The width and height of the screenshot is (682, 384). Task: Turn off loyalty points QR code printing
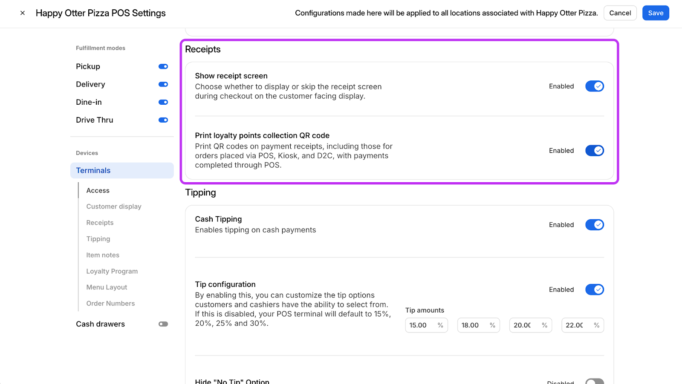[x=595, y=151]
